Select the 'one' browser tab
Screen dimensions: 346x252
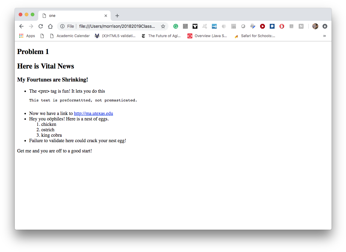click(x=74, y=16)
